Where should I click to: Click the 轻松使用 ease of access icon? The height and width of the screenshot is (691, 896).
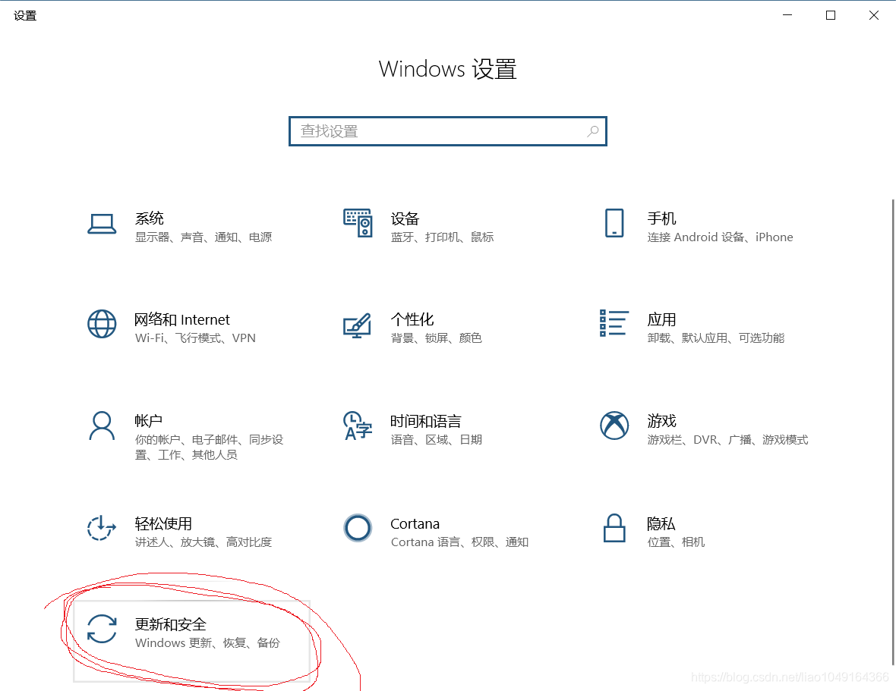coord(102,528)
